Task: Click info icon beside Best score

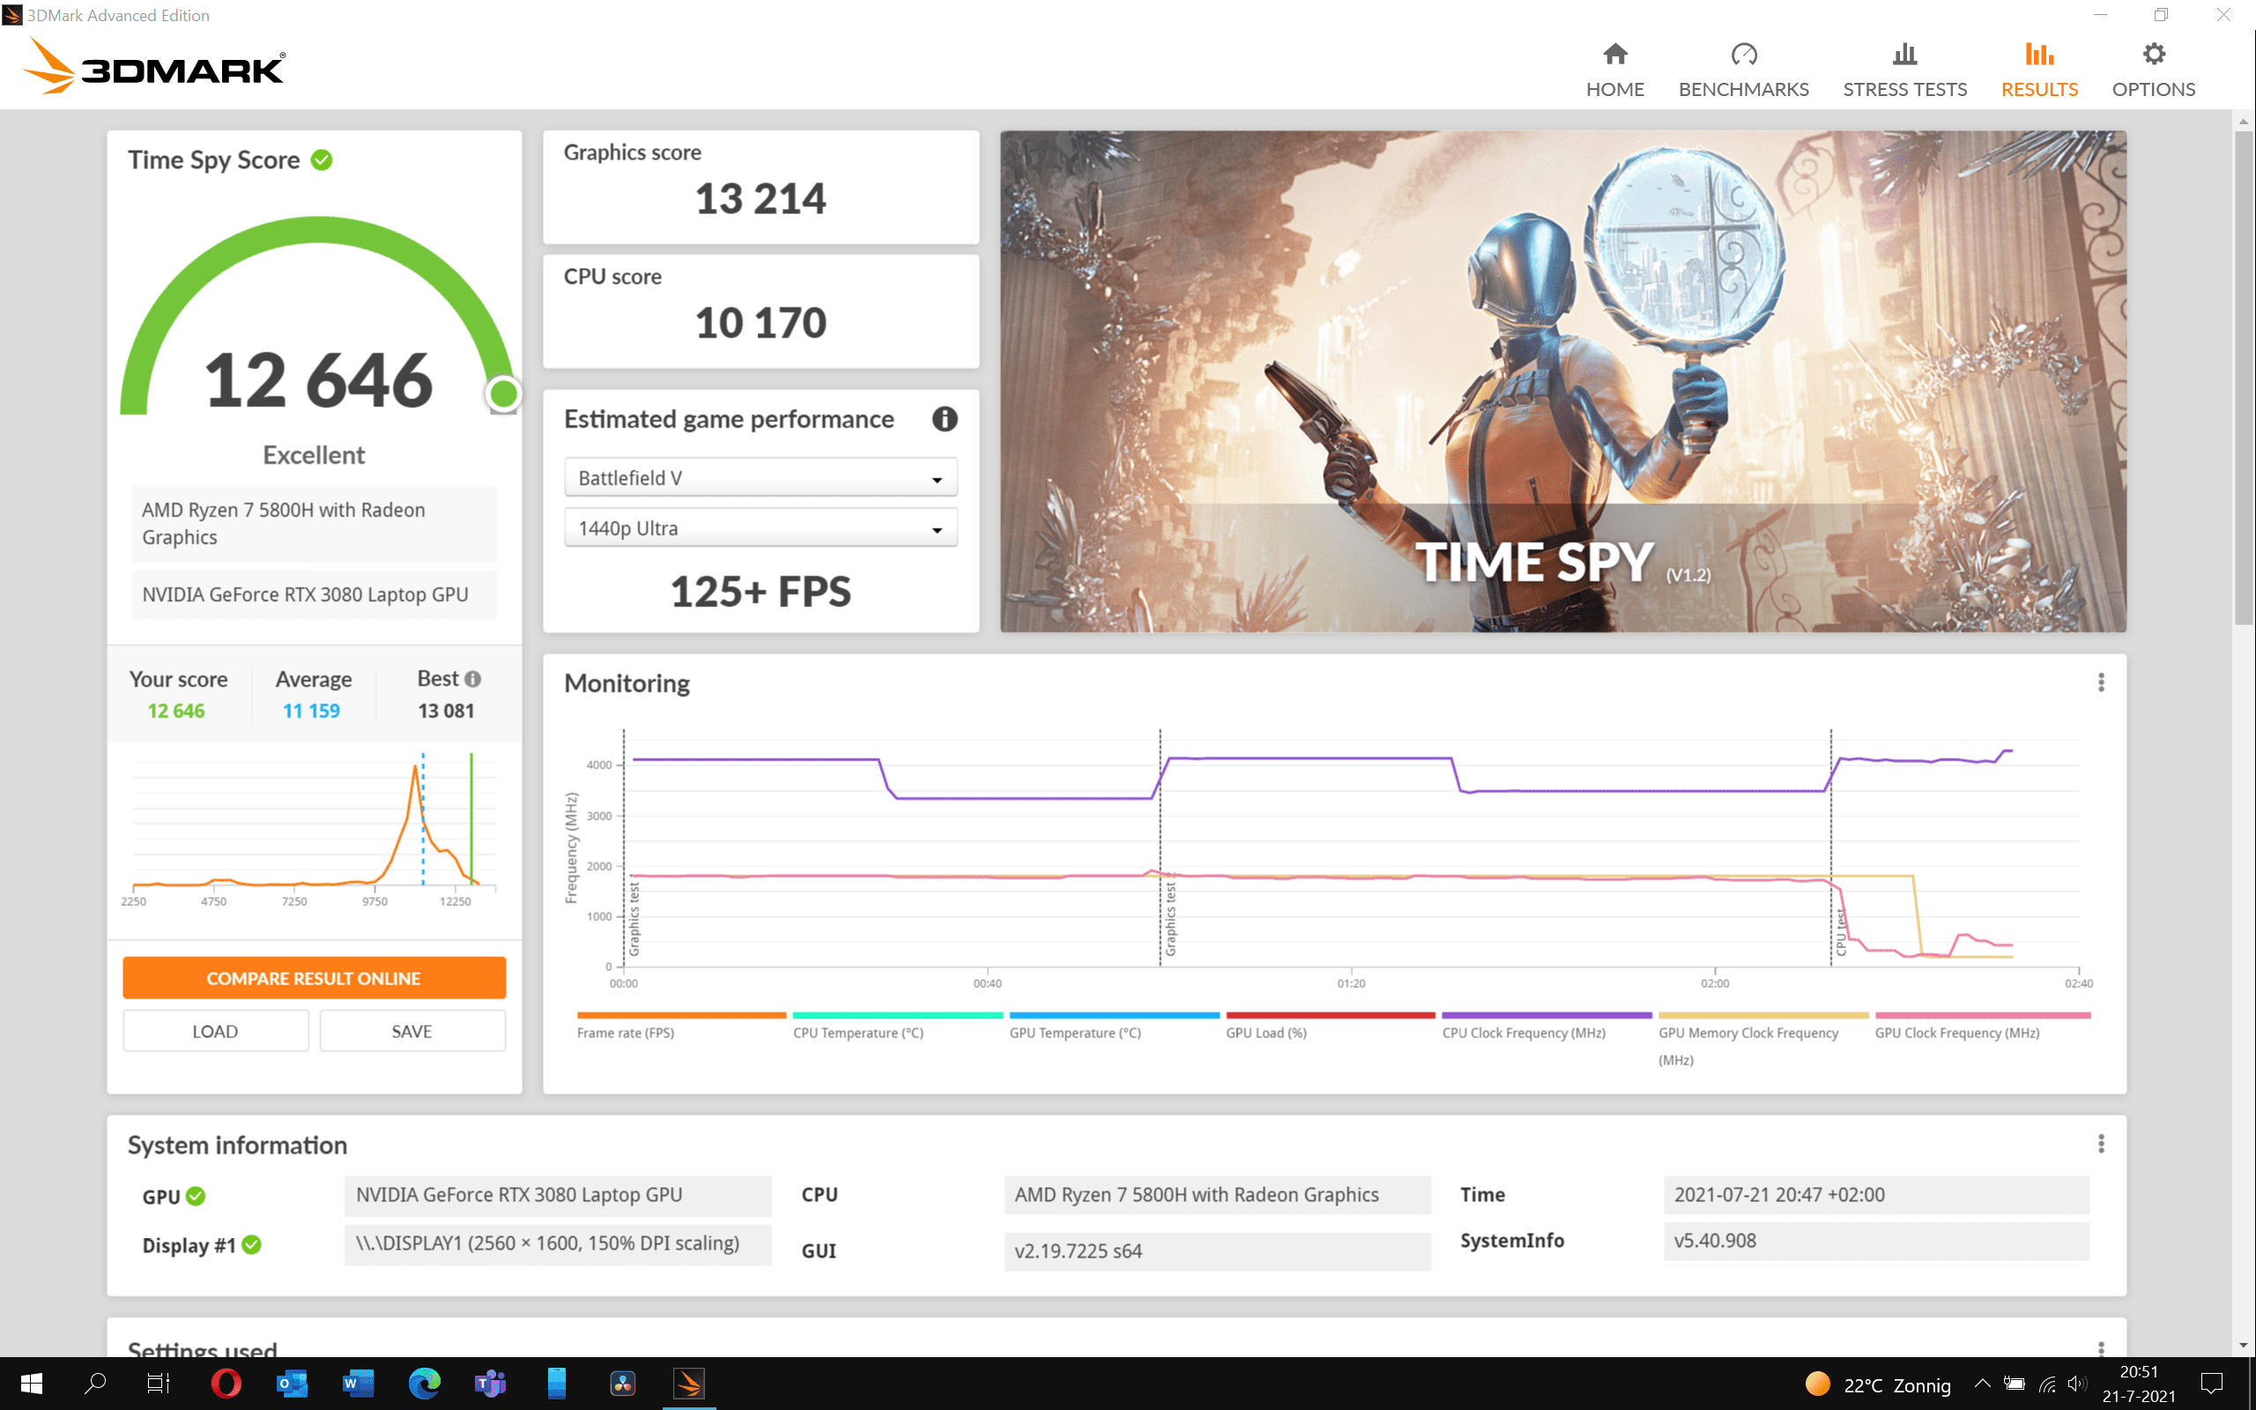Action: (x=473, y=679)
